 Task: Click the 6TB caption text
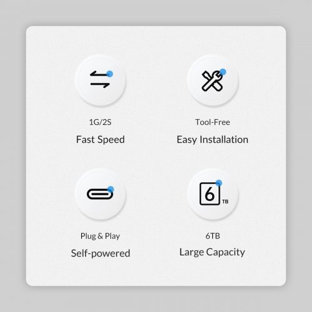[x=213, y=236]
